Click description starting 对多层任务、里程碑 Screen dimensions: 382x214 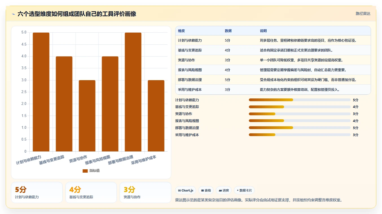point(308,40)
